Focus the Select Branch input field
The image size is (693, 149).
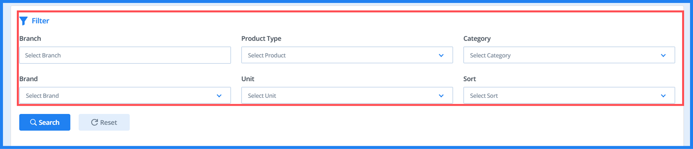(125, 55)
